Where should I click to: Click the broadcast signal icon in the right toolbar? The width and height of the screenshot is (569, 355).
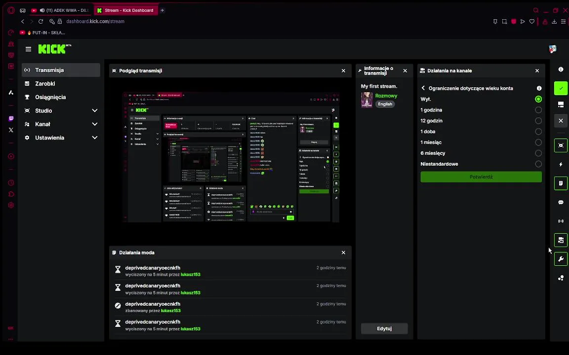coord(561,221)
